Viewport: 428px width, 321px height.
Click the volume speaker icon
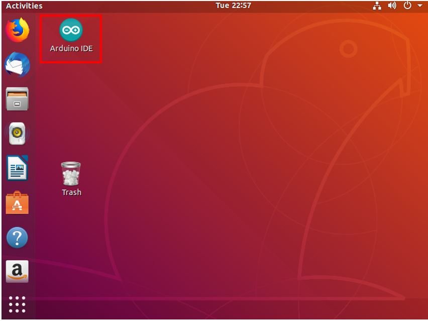point(392,6)
